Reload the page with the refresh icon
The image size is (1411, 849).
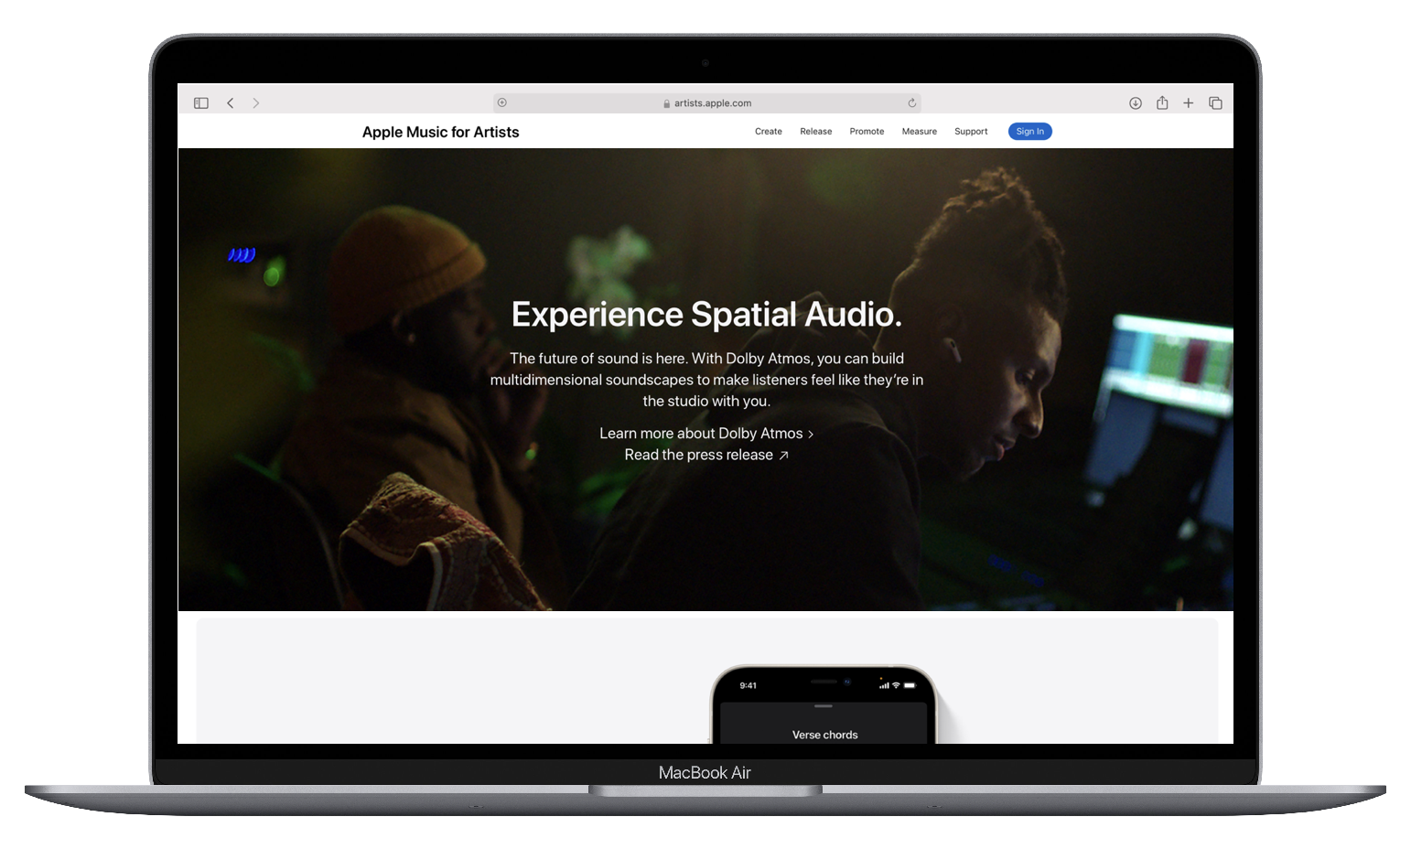click(x=911, y=103)
